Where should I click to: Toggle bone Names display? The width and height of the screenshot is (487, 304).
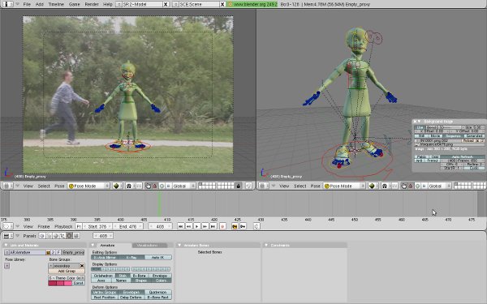pyautogui.click(x=121, y=280)
